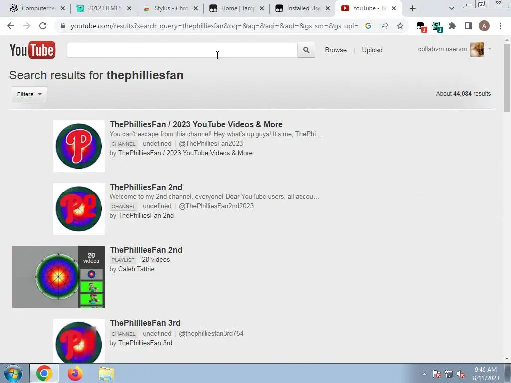This screenshot has width=511, height=383.
Task: Click the collabvm uservm username
Action: [x=442, y=49]
